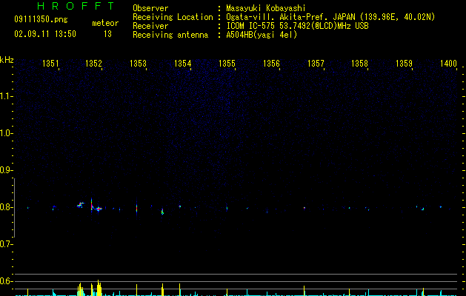Click the 0.8 kHz axis label

point(6,207)
